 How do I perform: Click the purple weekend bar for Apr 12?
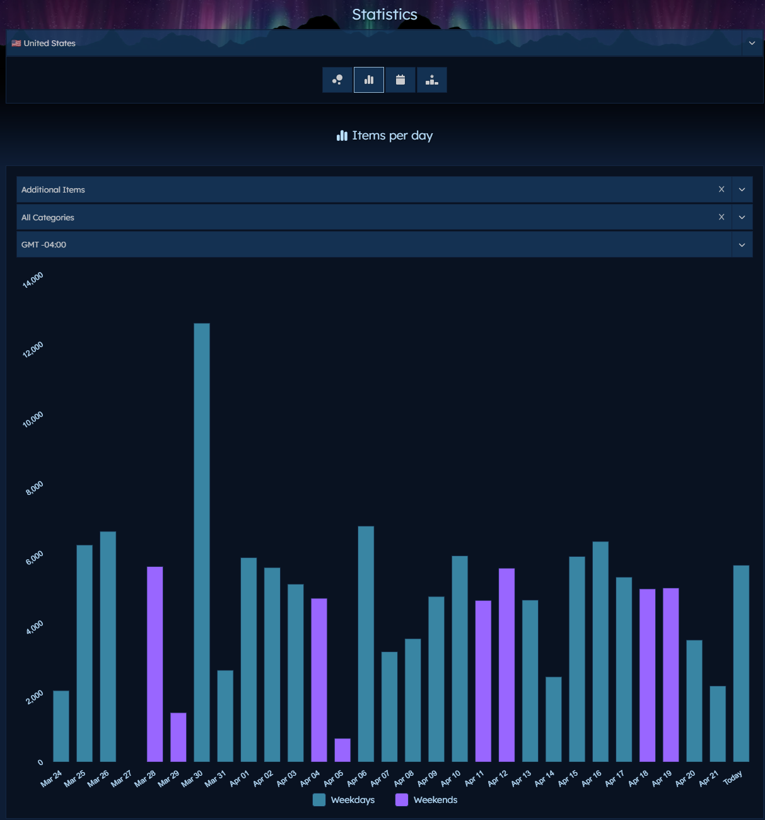pos(505,663)
